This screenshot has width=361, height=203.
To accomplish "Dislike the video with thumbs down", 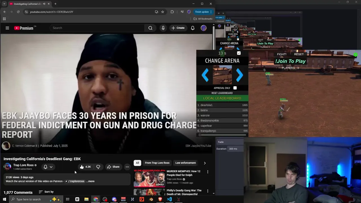I will (x=98, y=167).
